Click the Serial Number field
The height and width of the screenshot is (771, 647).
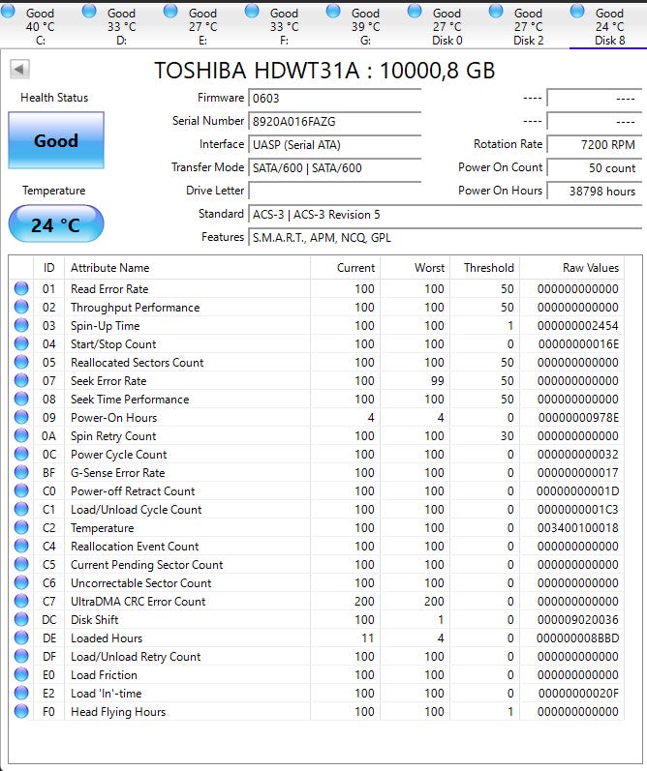(x=335, y=121)
